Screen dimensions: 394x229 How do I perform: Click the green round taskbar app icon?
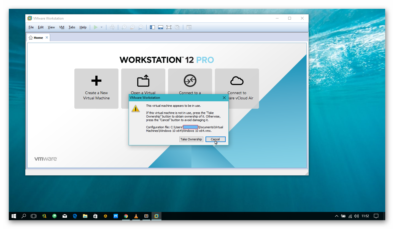[55, 216]
